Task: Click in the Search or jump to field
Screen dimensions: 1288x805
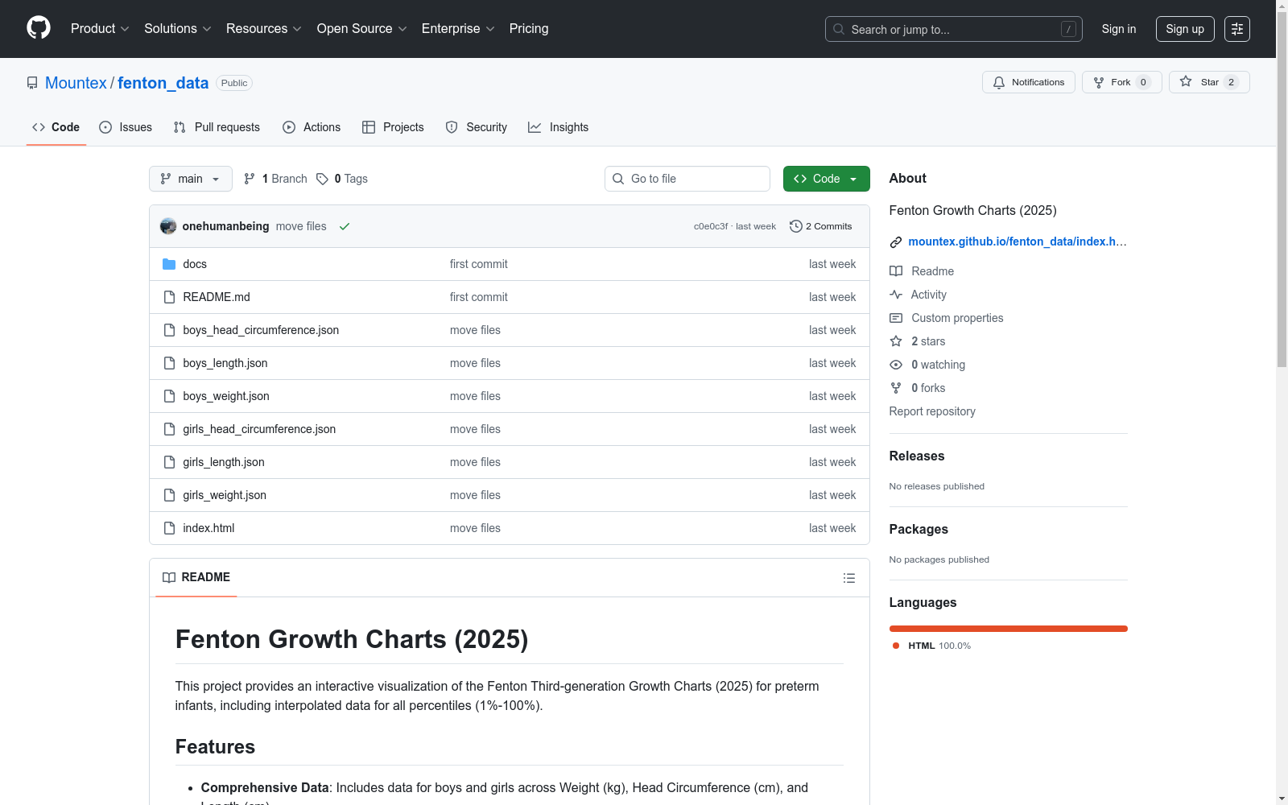Action: pos(954,29)
